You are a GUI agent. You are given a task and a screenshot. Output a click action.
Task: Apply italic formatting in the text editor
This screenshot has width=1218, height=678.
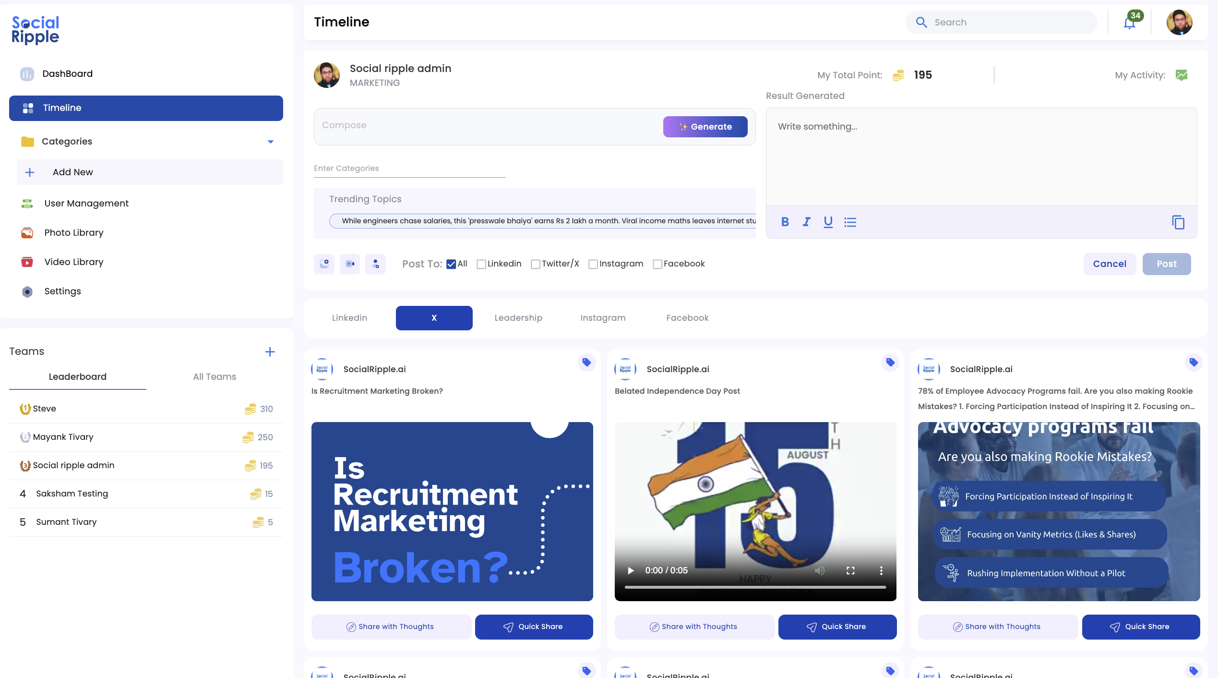(x=806, y=222)
